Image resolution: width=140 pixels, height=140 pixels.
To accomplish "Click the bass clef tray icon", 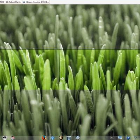I will (135, 138).
